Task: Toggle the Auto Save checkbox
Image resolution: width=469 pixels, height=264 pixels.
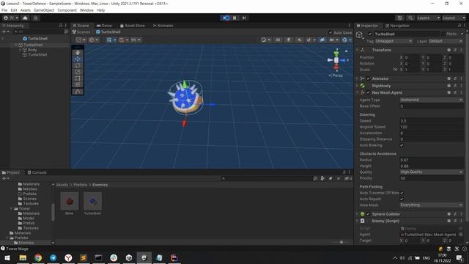Action: click(x=330, y=32)
